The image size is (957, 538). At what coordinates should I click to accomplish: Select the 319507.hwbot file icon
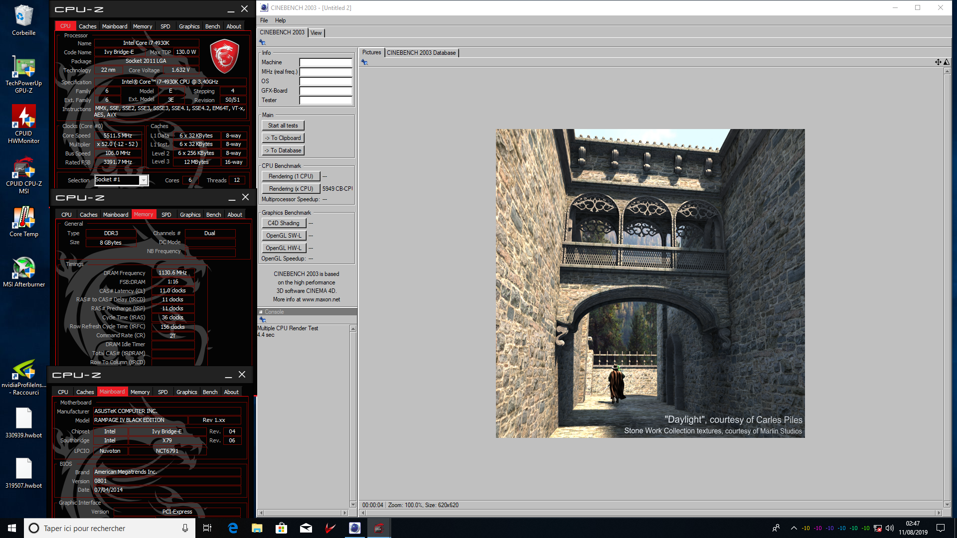[23, 473]
